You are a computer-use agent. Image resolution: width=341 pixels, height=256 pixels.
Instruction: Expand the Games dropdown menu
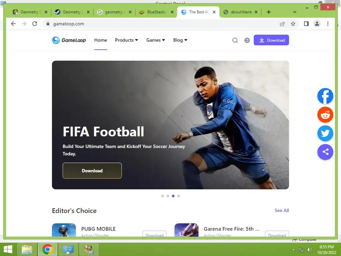tap(156, 40)
